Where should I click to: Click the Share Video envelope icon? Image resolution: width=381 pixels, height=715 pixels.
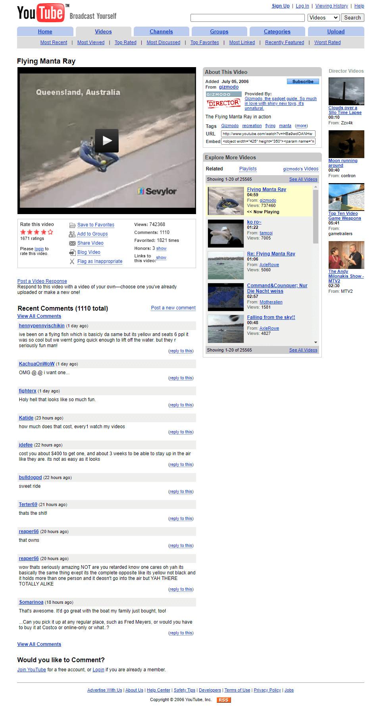click(x=72, y=243)
